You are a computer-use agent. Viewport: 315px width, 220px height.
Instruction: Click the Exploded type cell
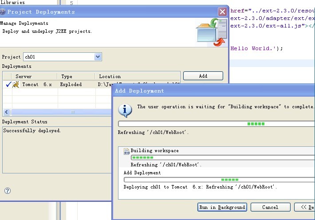71,84
